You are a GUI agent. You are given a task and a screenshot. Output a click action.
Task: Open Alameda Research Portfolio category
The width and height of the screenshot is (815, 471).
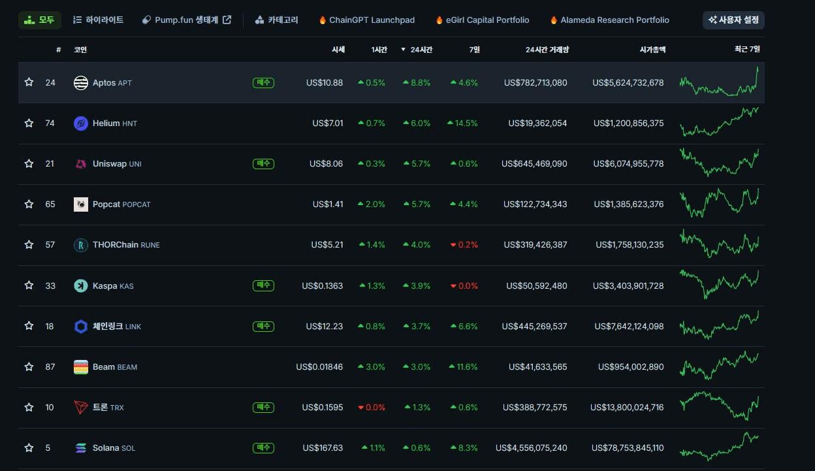pos(609,20)
